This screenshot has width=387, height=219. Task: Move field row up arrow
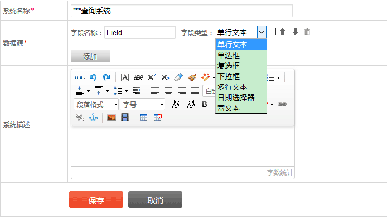(x=282, y=32)
